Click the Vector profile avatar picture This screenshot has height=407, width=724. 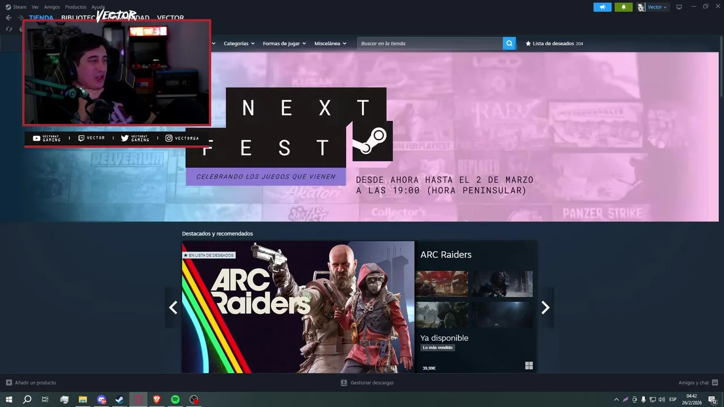[641, 7]
